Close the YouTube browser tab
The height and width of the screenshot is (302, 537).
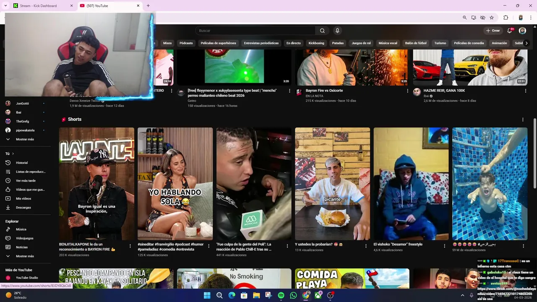[x=138, y=6]
